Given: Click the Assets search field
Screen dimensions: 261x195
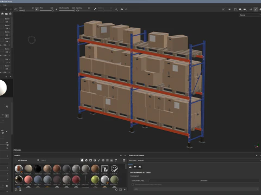Looking at the screenshot, I should point(58,160).
